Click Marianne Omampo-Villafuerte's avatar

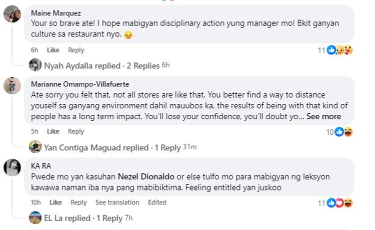12,86
